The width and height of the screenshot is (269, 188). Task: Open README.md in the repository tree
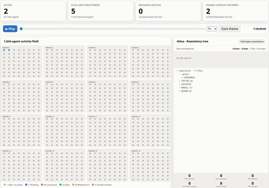tap(186, 91)
